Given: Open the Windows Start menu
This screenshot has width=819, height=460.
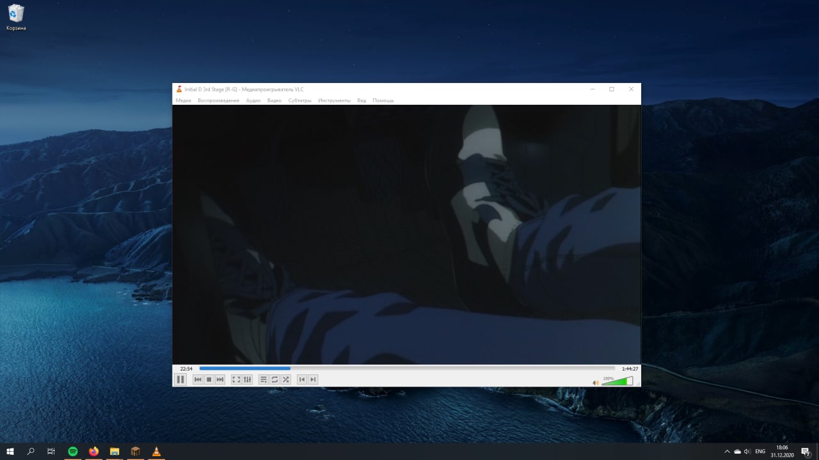Looking at the screenshot, I should pyautogui.click(x=10, y=452).
